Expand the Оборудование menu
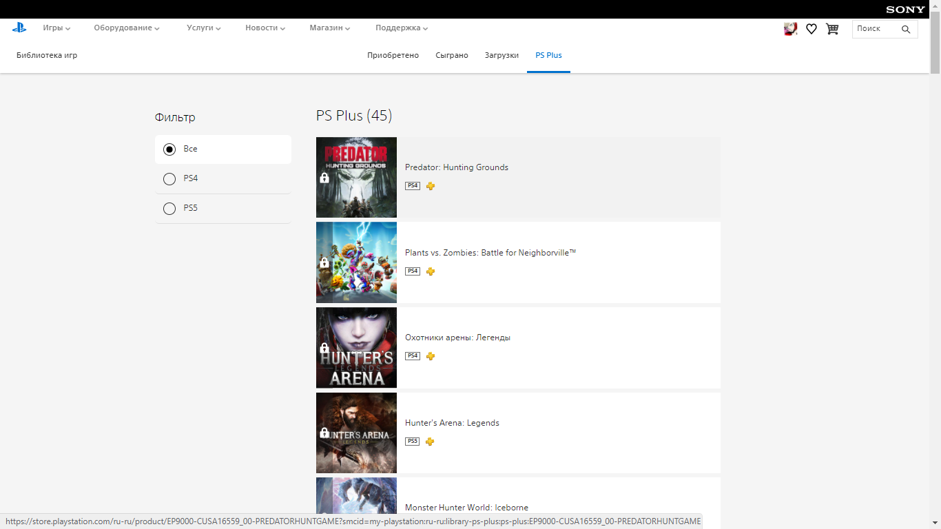This screenshot has height=529, width=941. click(127, 28)
